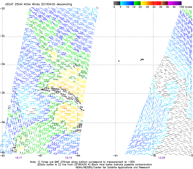Click the longitude label '-90'
The image size is (193, 169).
coord(2,156)
